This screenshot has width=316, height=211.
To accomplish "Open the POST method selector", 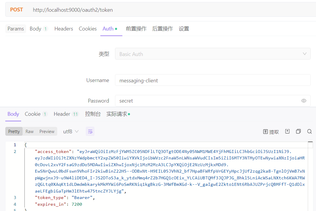I will pyautogui.click(x=16, y=10).
